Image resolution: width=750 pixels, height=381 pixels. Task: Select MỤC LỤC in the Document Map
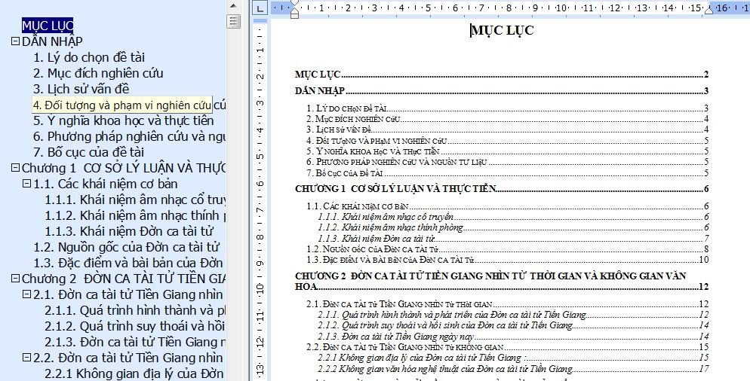pyautogui.click(x=48, y=26)
